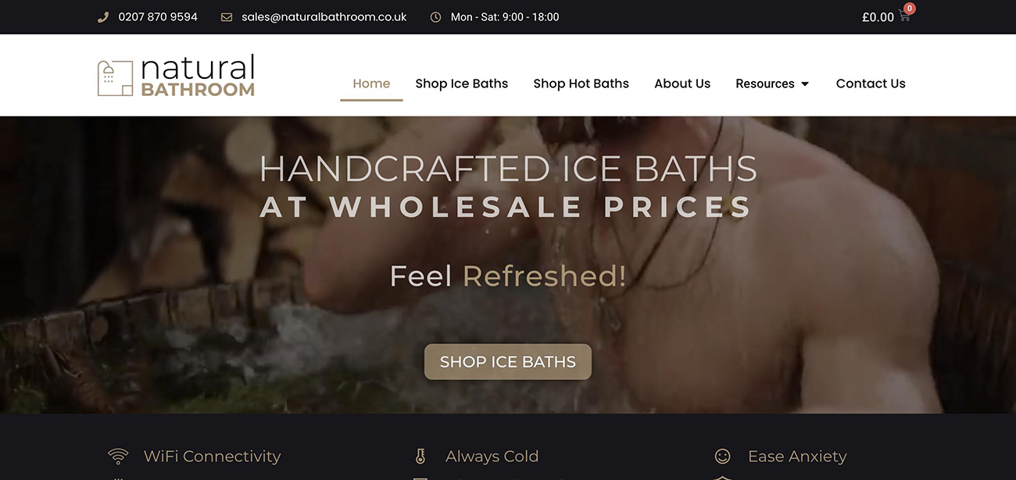The width and height of the screenshot is (1016, 480).
Task: Go to the Home menu item
Action: tap(371, 84)
